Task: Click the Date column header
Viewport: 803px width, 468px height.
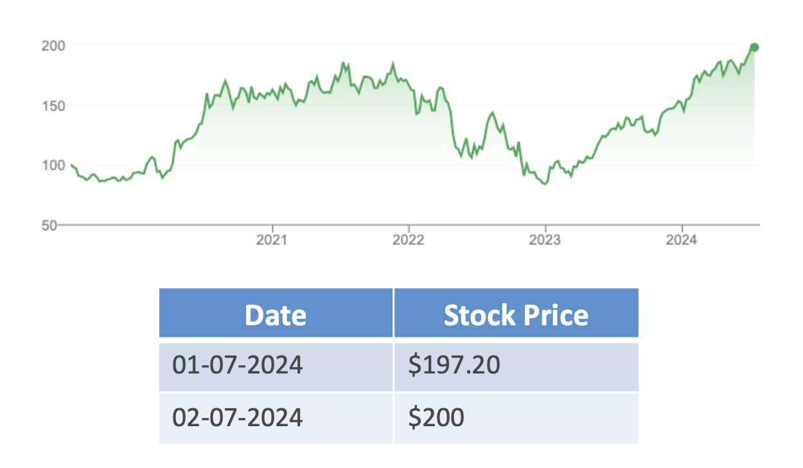Action: [x=276, y=315]
